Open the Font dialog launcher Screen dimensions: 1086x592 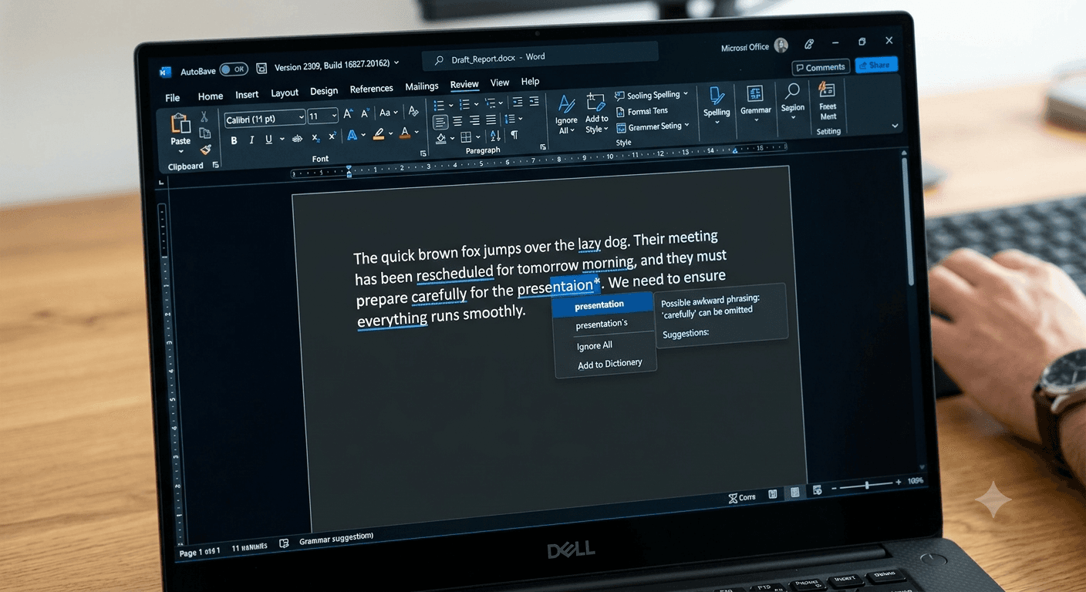[423, 153]
